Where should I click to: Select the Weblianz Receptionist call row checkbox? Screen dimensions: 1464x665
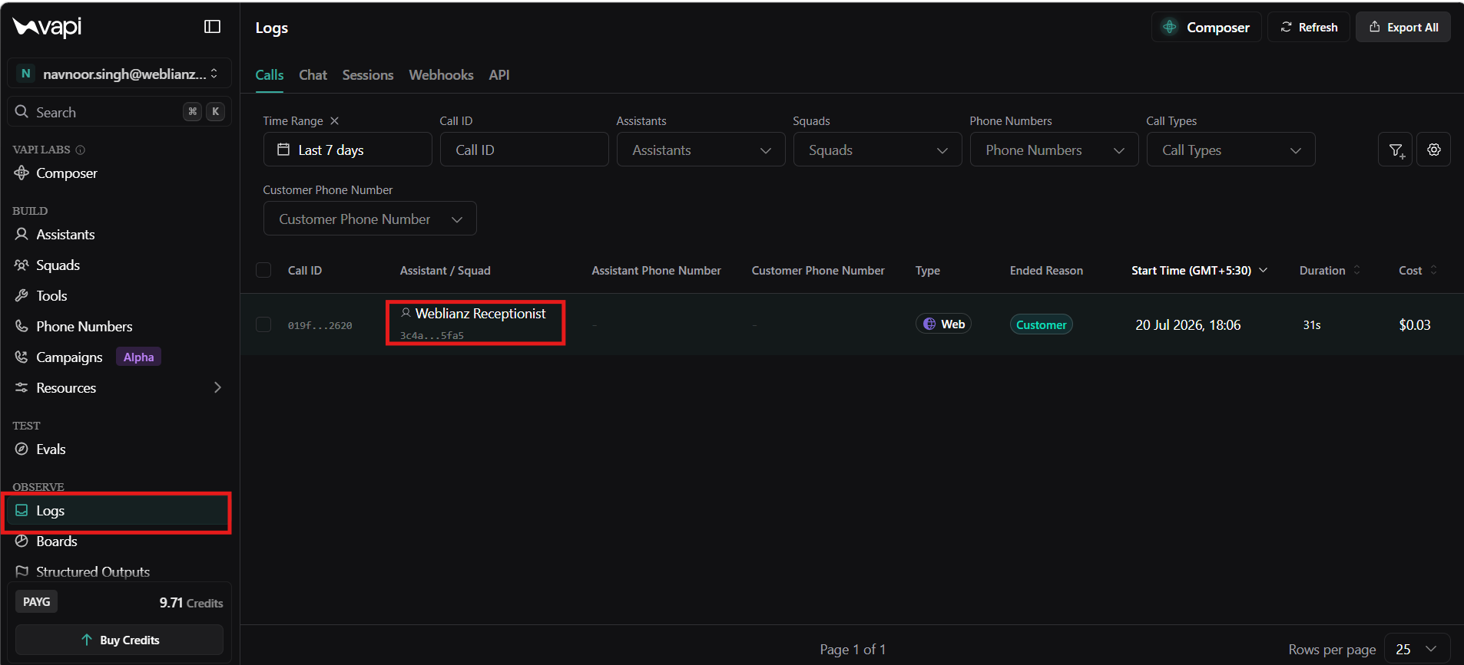[x=263, y=324]
